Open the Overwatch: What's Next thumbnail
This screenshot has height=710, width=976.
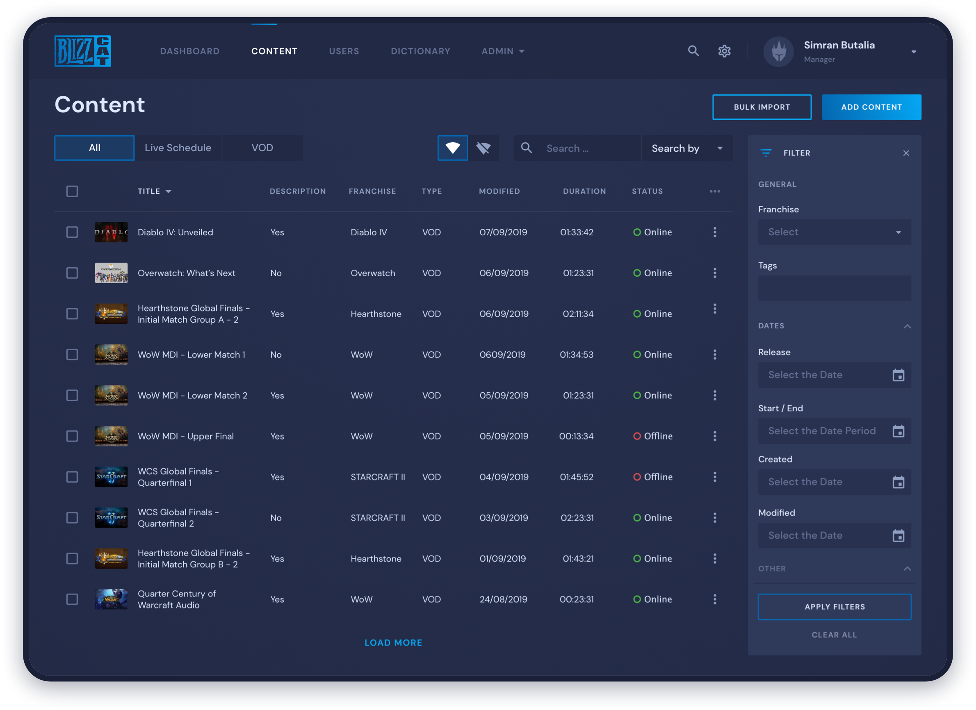click(111, 273)
